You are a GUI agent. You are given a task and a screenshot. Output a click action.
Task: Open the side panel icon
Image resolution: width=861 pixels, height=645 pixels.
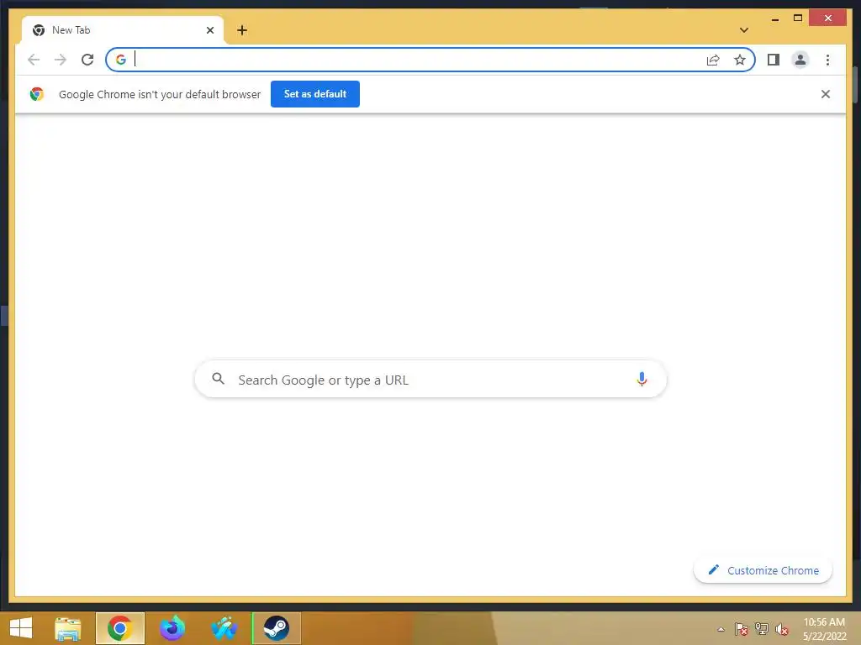tap(774, 60)
